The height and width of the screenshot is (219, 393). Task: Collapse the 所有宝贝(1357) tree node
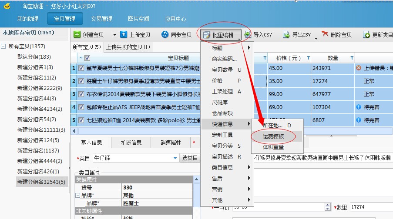4,46
